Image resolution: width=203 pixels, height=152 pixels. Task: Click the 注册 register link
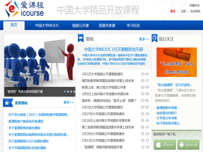coord(183,11)
